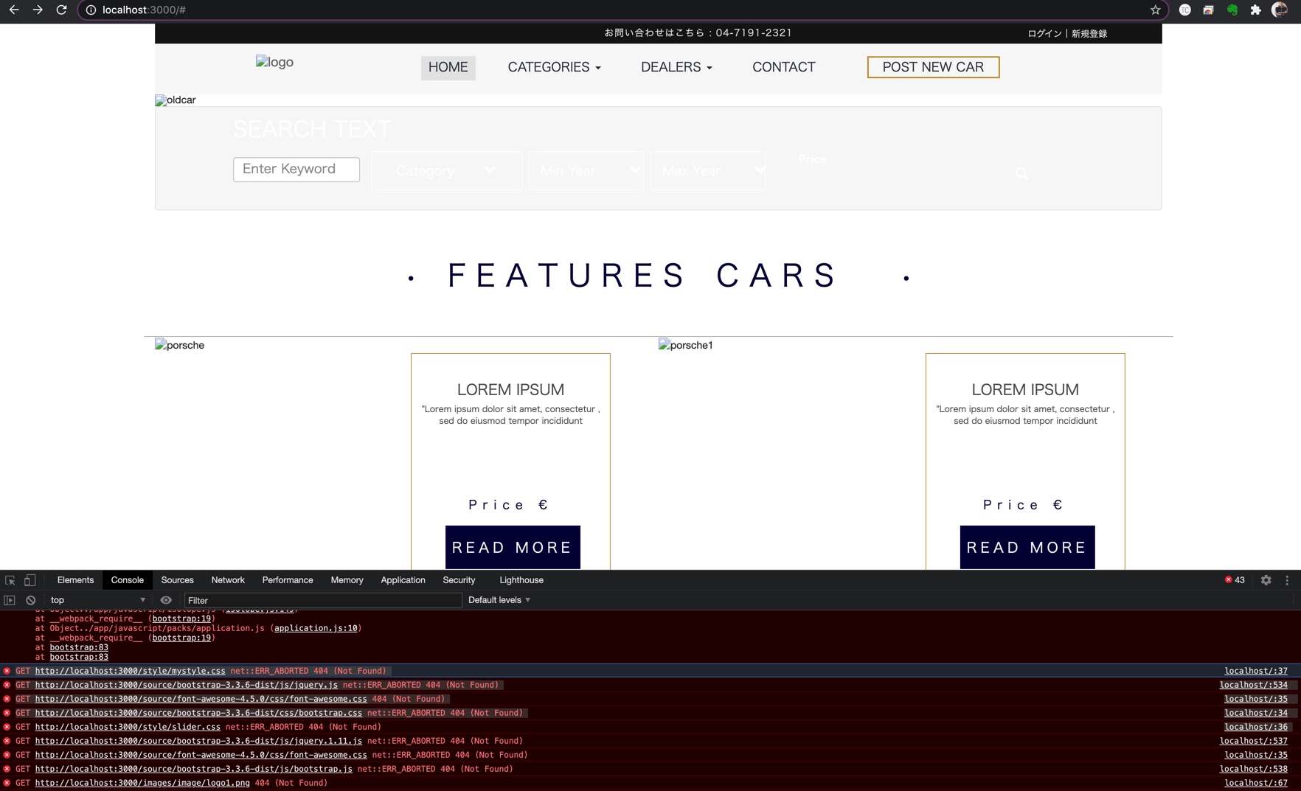Open the mystyle.css failed request link
The image size is (1301, 791).
point(130,671)
